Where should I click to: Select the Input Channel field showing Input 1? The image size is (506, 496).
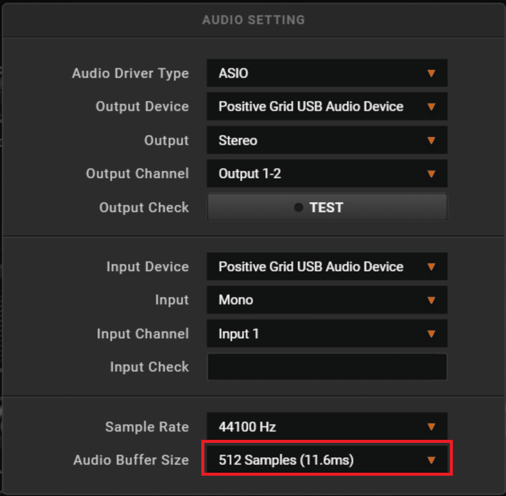pos(327,334)
